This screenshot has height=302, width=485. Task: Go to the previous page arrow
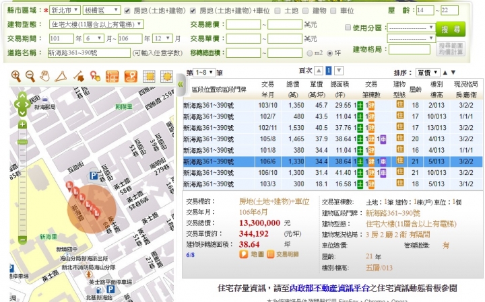(x=318, y=71)
